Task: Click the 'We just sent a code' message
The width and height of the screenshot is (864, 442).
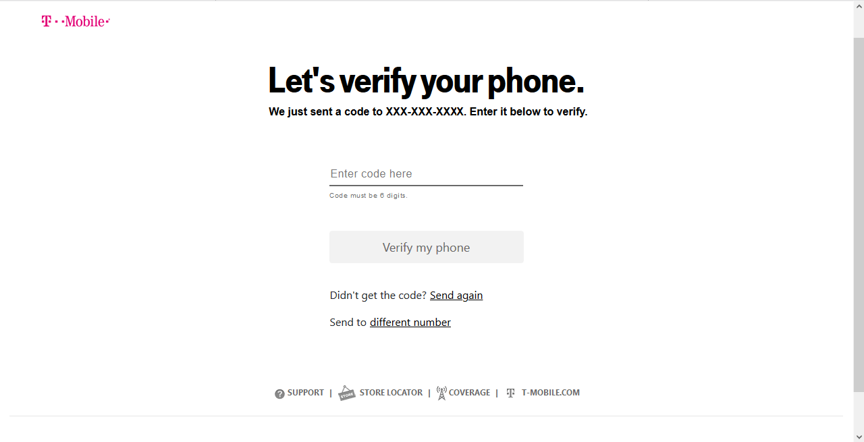Action: click(x=428, y=112)
